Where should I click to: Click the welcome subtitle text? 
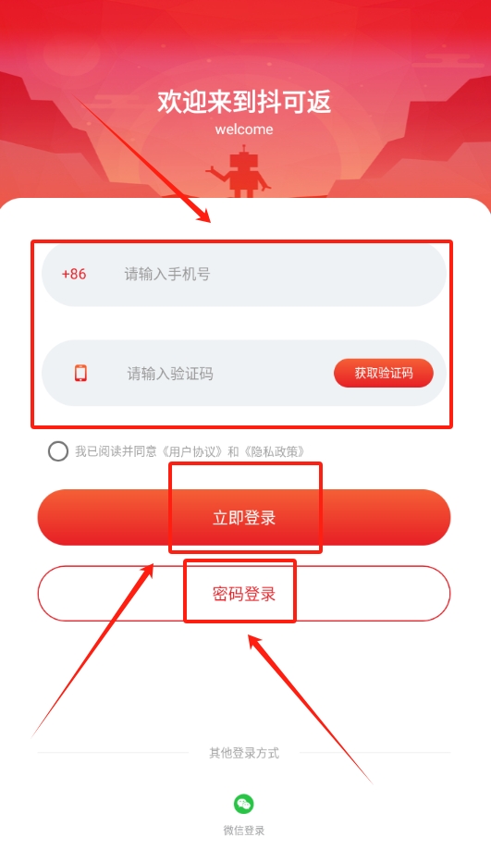point(244,129)
